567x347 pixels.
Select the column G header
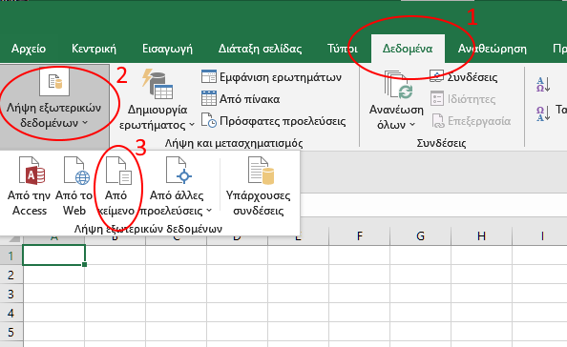420,236
